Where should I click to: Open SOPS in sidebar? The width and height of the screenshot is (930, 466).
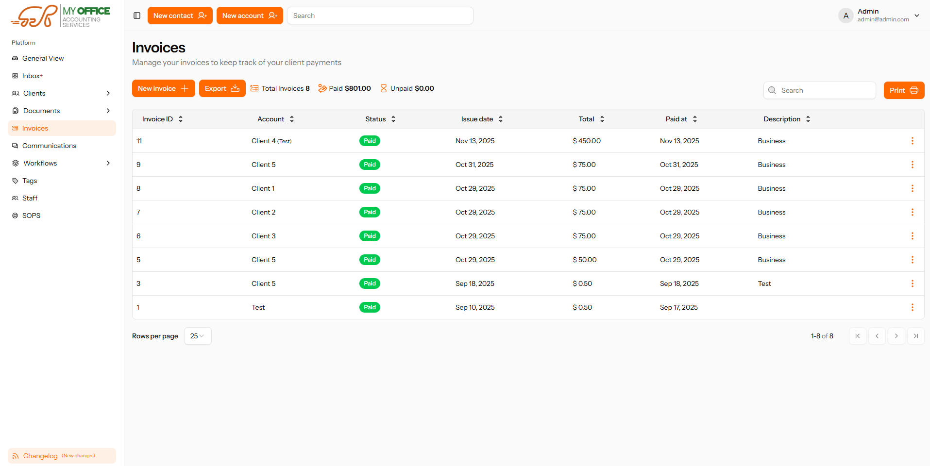[x=62, y=216]
